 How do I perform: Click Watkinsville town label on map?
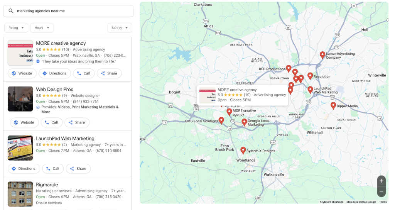274,174
